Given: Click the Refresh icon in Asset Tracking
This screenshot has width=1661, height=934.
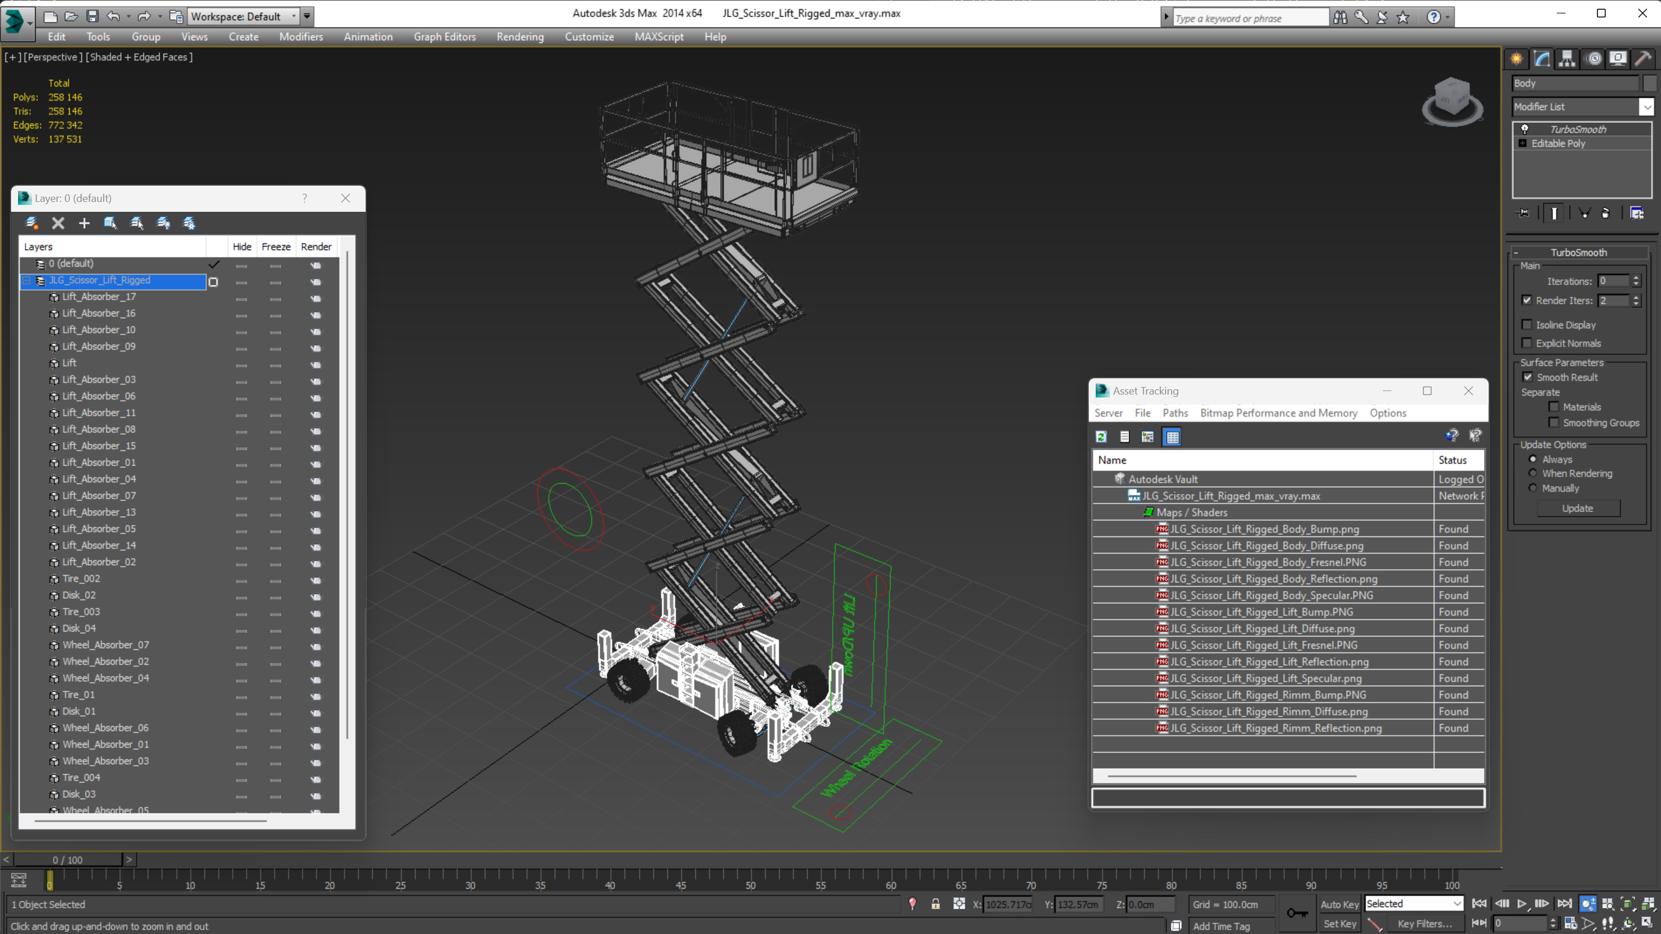Looking at the screenshot, I should [1102, 437].
